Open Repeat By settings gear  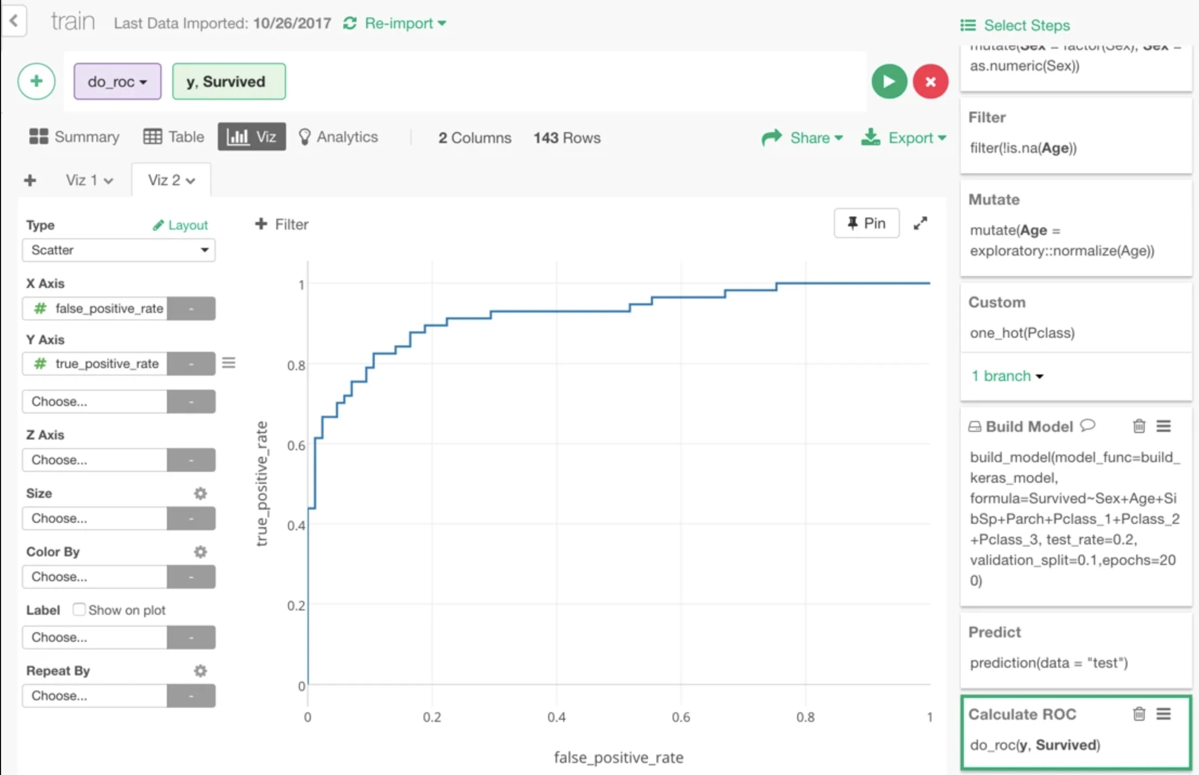200,671
